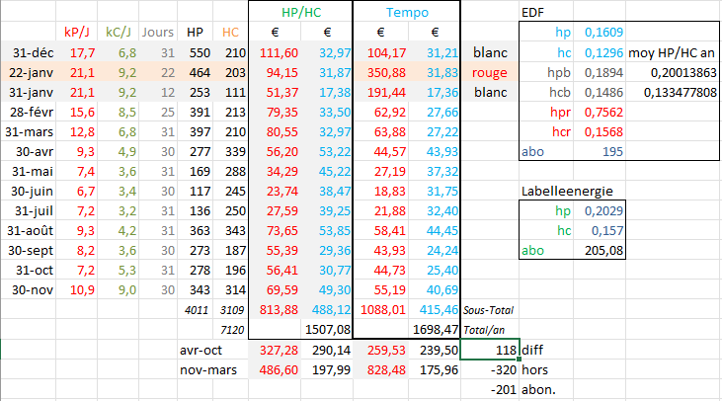Select the Tempo header cell
Viewport: 722px width, 401px height.
click(x=407, y=13)
